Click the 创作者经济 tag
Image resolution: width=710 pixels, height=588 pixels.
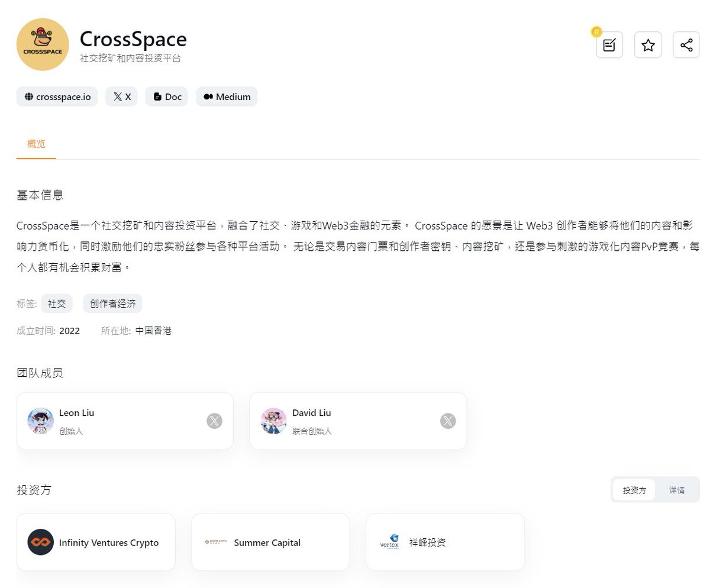[112, 303]
